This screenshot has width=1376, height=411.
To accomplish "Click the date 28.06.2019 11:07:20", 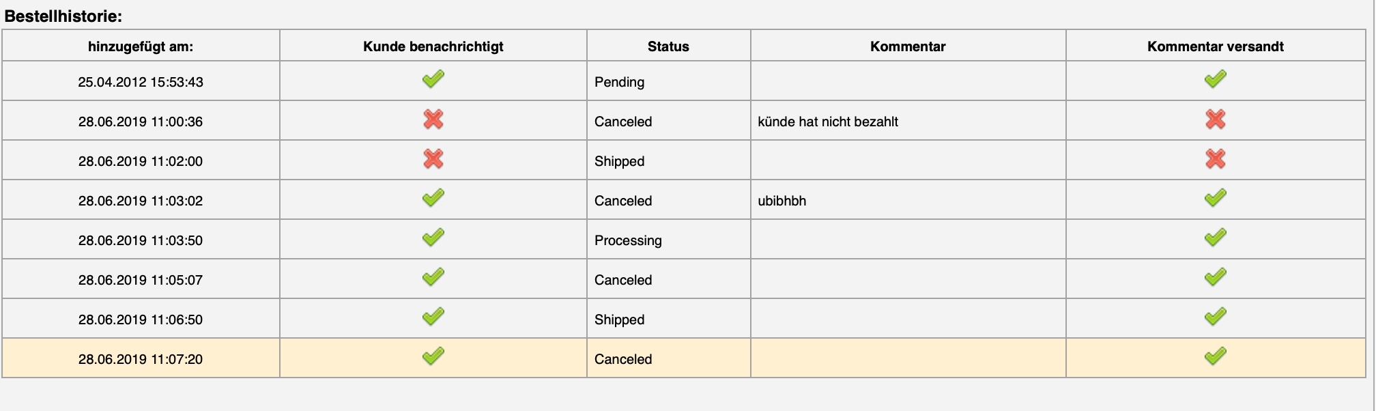I will pyautogui.click(x=141, y=359).
